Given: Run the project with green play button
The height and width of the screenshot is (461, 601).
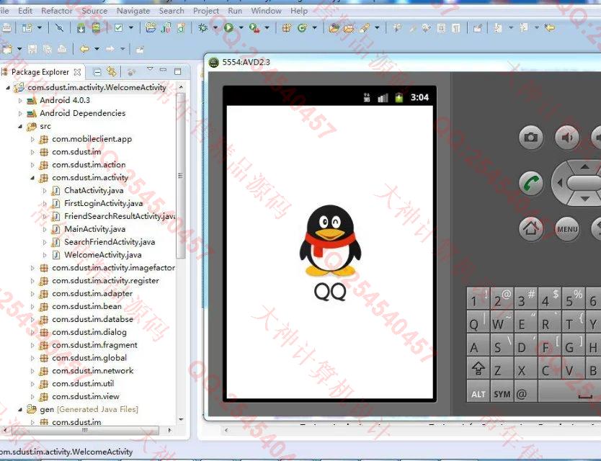Looking at the screenshot, I should pyautogui.click(x=229, y=27).
